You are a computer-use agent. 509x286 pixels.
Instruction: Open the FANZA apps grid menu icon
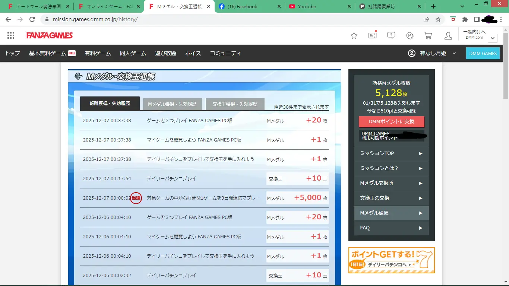tap(11, 35)
